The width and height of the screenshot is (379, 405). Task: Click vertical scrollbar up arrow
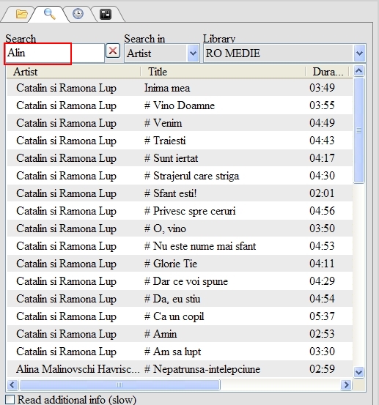point(358,70)
